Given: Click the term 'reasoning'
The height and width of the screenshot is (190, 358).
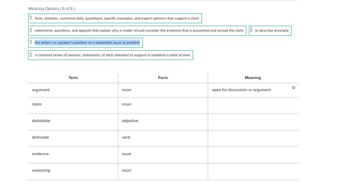Looking at the screenshot, I should click(x=41, y=170).
